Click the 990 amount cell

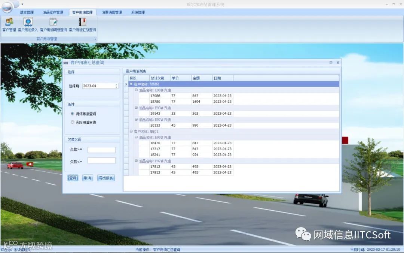202,126
